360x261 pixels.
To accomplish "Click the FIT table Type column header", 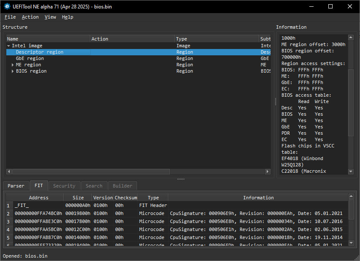I will 153,198.
